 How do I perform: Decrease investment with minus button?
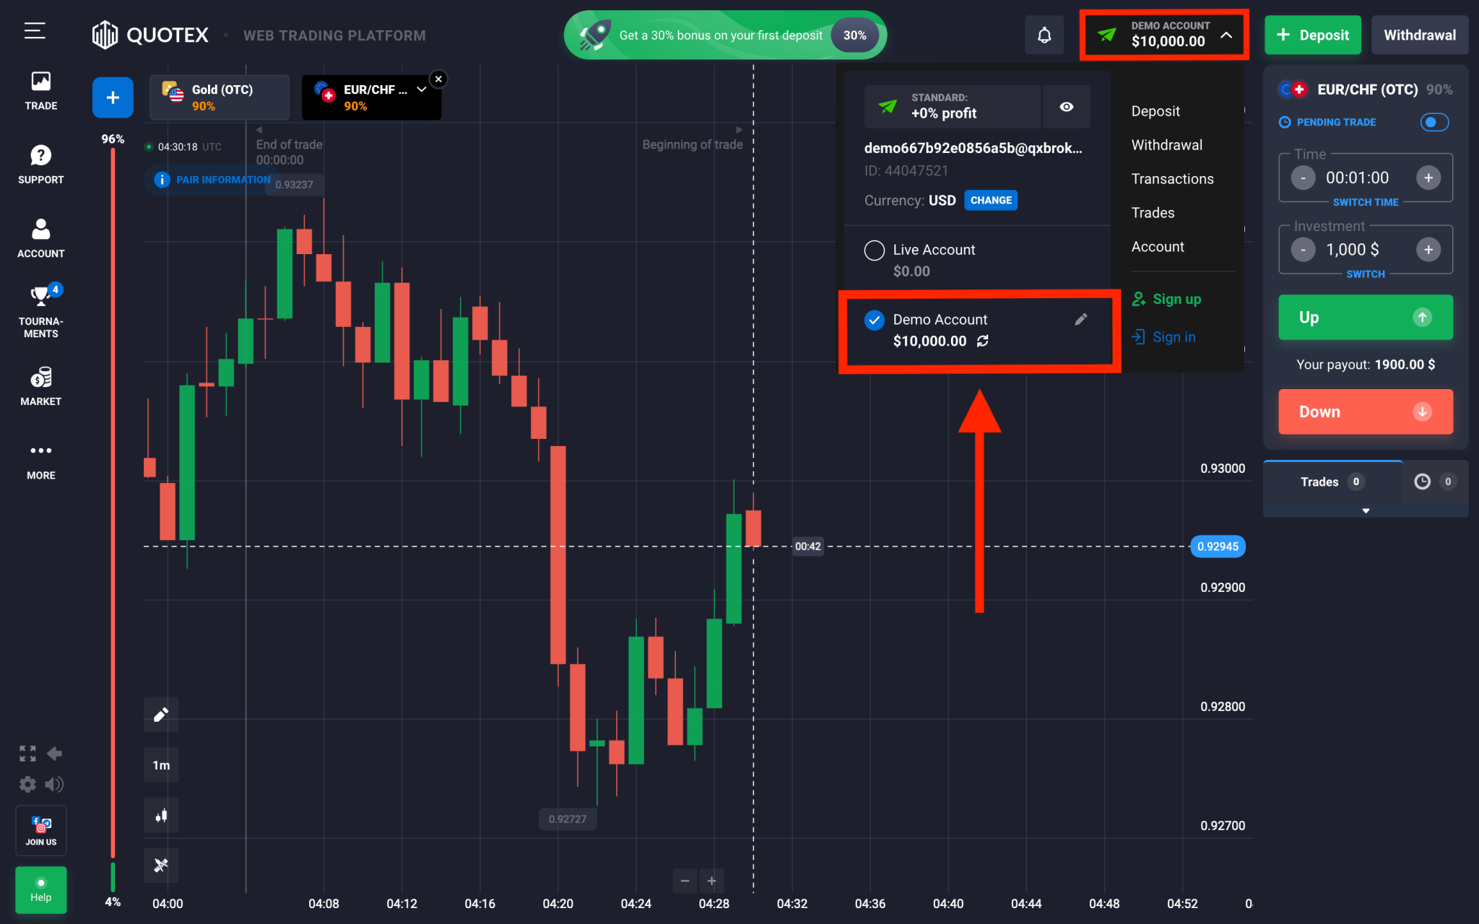1303,250
